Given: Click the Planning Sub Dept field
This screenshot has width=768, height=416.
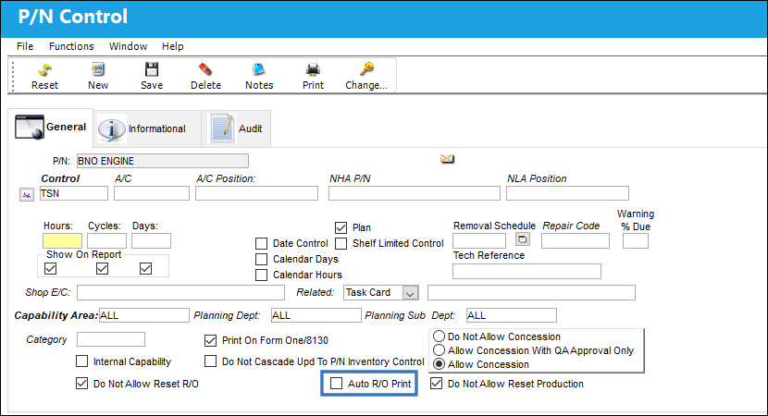Looking at the screenshot, I should (512, 315).
